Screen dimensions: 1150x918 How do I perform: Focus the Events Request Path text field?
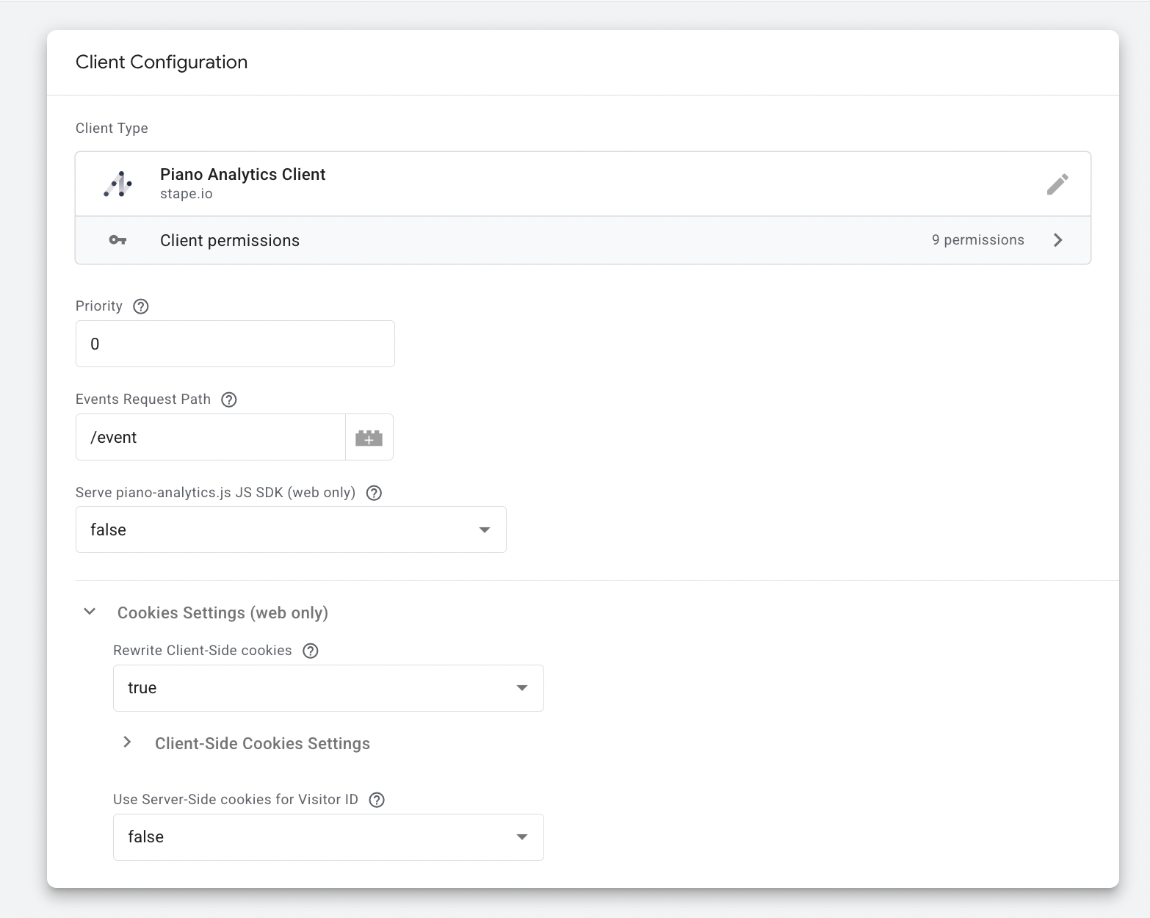tap(210, 438)
